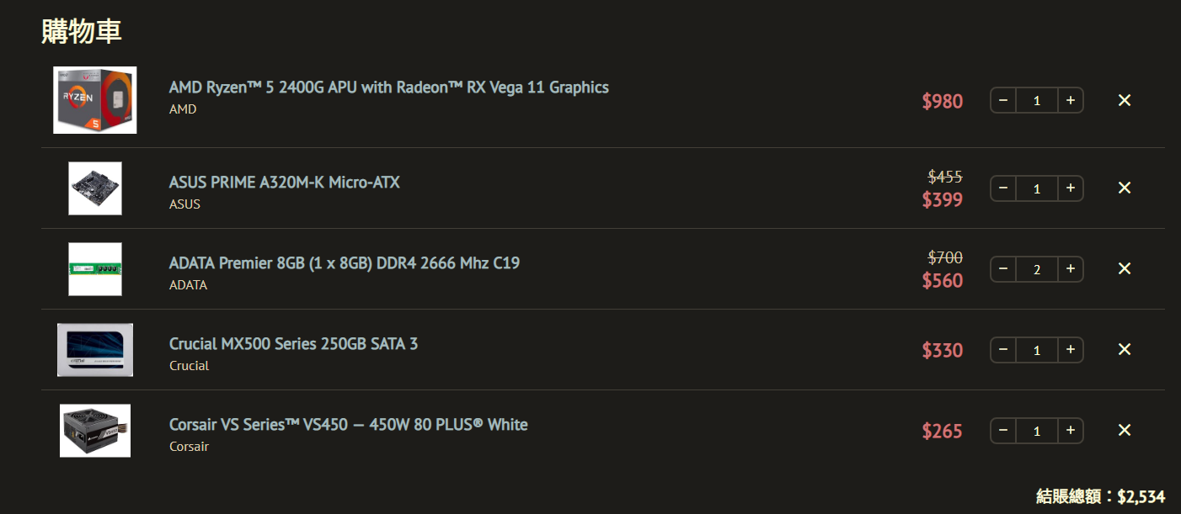Remove Crucial MX500 SSD from cart

click(x=1124, y=349)
